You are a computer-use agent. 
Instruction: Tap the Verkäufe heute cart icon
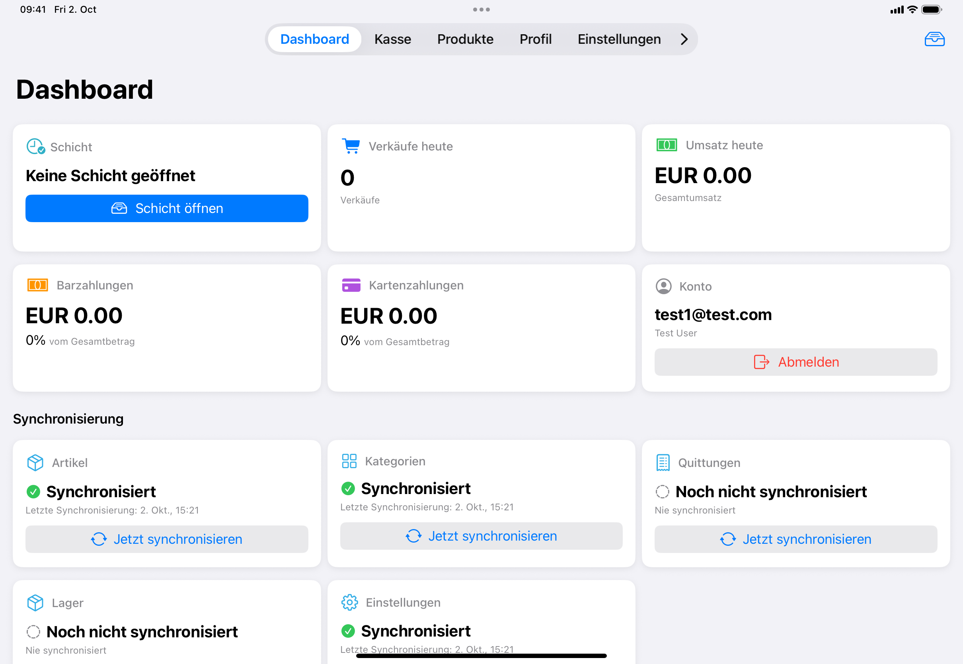[351, 146]
